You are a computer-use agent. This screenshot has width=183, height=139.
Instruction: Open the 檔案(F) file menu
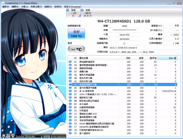click(x=6, y=7)
